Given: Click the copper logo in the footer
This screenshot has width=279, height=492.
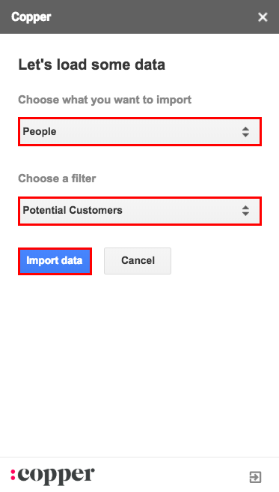Looking at the screenshot, I should 52,475.
